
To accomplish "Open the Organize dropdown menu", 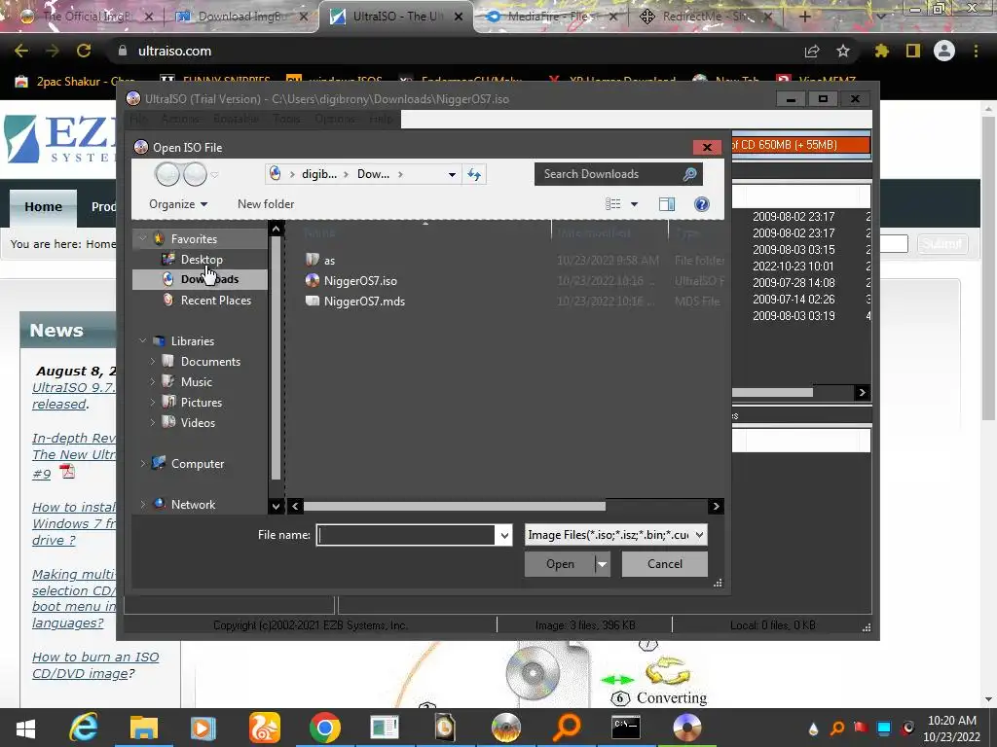I will click(178, 204).
